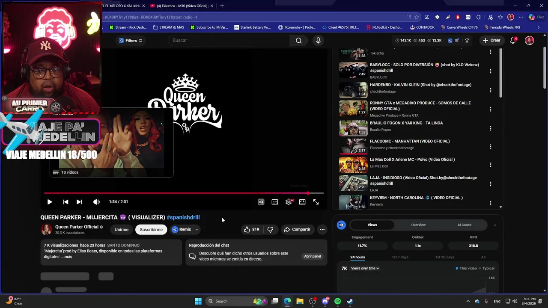The width and height of the screenshot is (548, 308).
Task: Click the Unirme join button
Action: (x=121, y=229)
